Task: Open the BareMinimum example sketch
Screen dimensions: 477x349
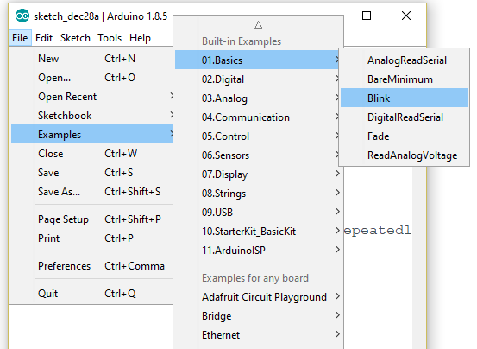Action: click(x=404, y=79)
